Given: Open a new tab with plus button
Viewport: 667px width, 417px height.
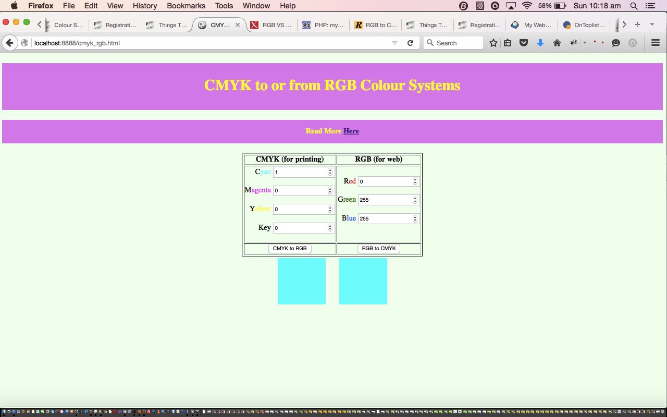Looking at the screenshot, I should click(x=637, y=24).
